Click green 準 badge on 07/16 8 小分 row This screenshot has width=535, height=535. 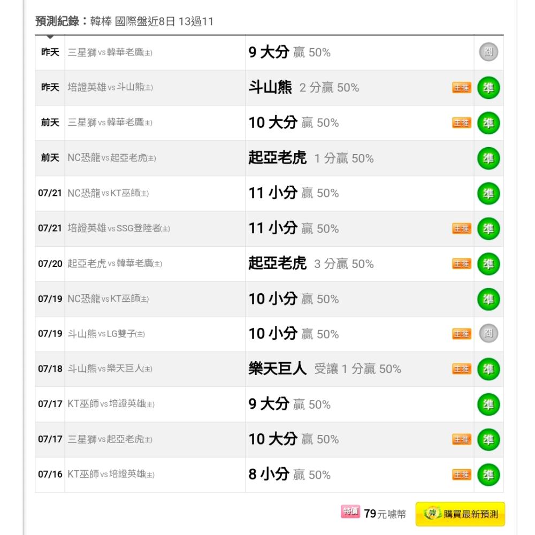click(x=488, y=475)
